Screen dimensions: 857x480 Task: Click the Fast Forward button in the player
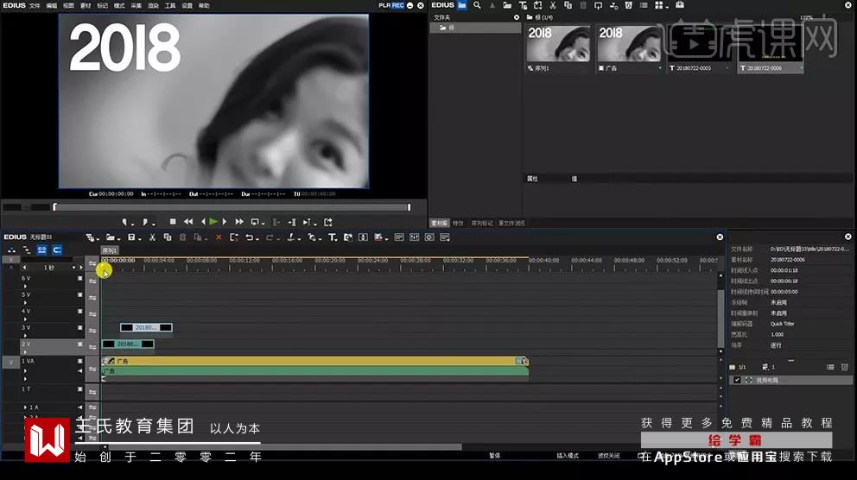tap(239, 222)
